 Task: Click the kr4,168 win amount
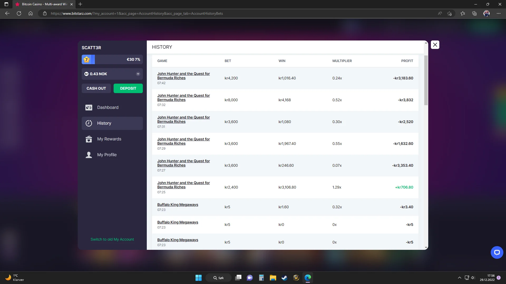pos(285,100)
